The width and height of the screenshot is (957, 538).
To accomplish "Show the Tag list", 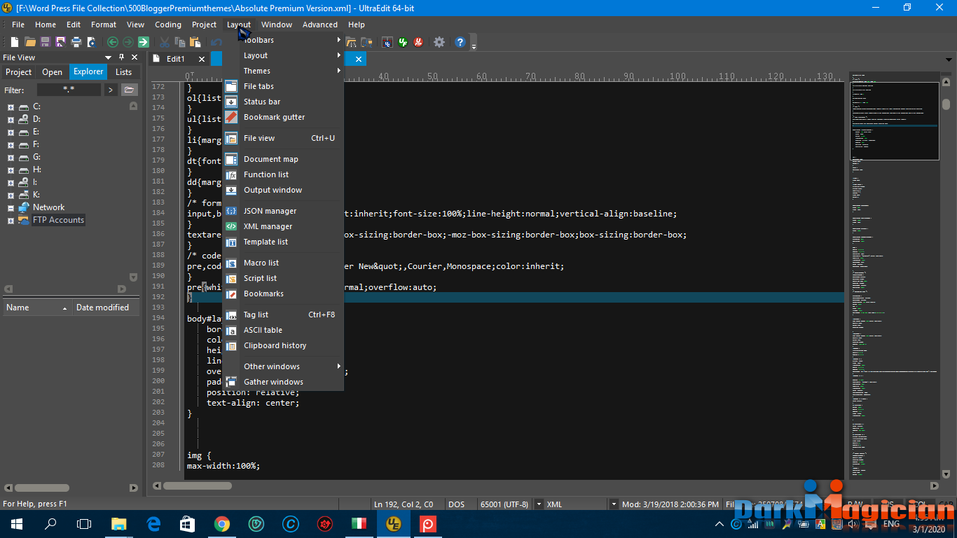I will click(283, 315).
